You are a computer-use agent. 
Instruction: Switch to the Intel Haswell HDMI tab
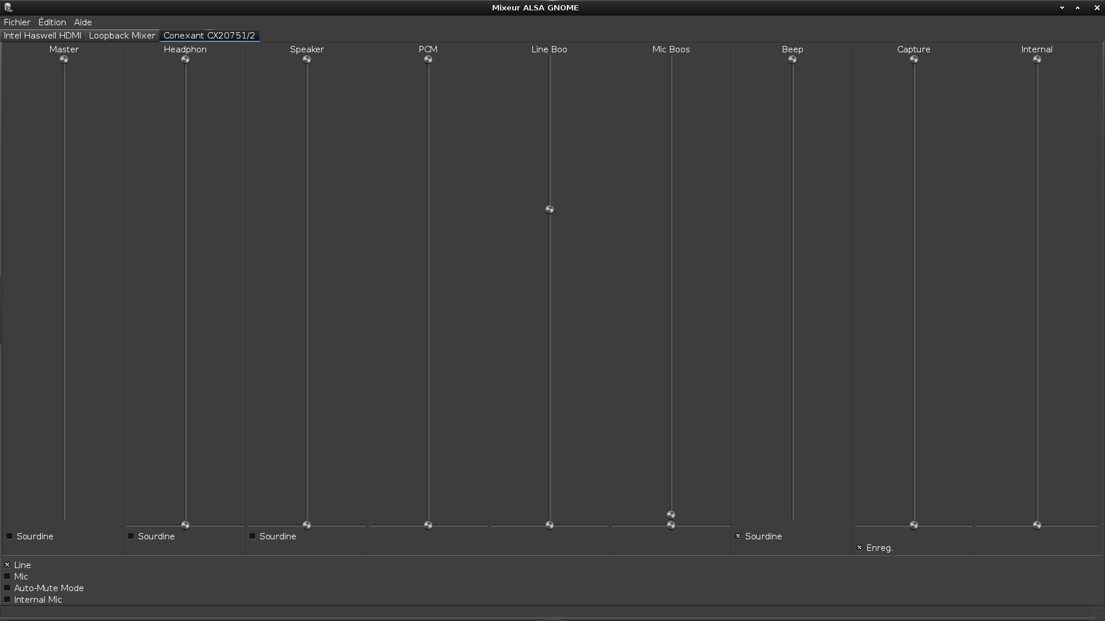pos(43,36)
